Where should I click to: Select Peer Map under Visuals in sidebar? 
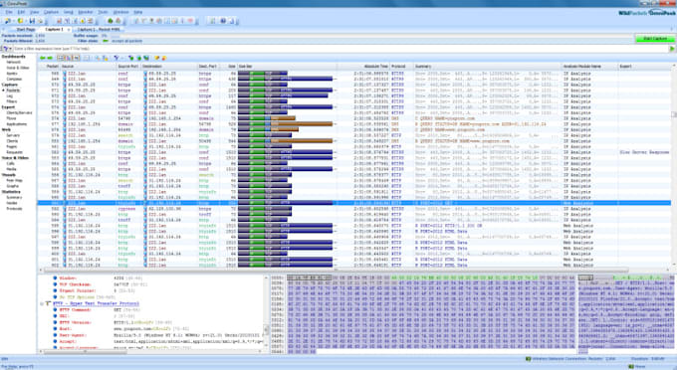tap(15, 180)
